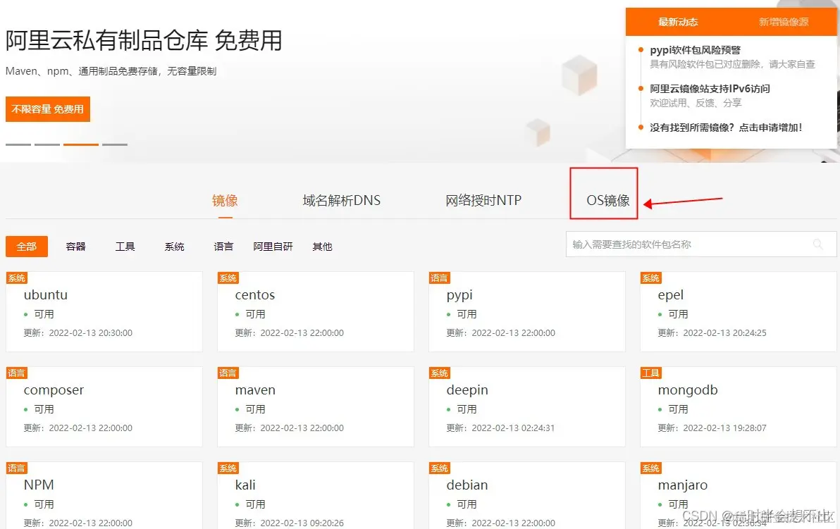Screen dimensions: 840x529
Task: Filter mirrors by 语言 category
Action: (x=223, y=247)
